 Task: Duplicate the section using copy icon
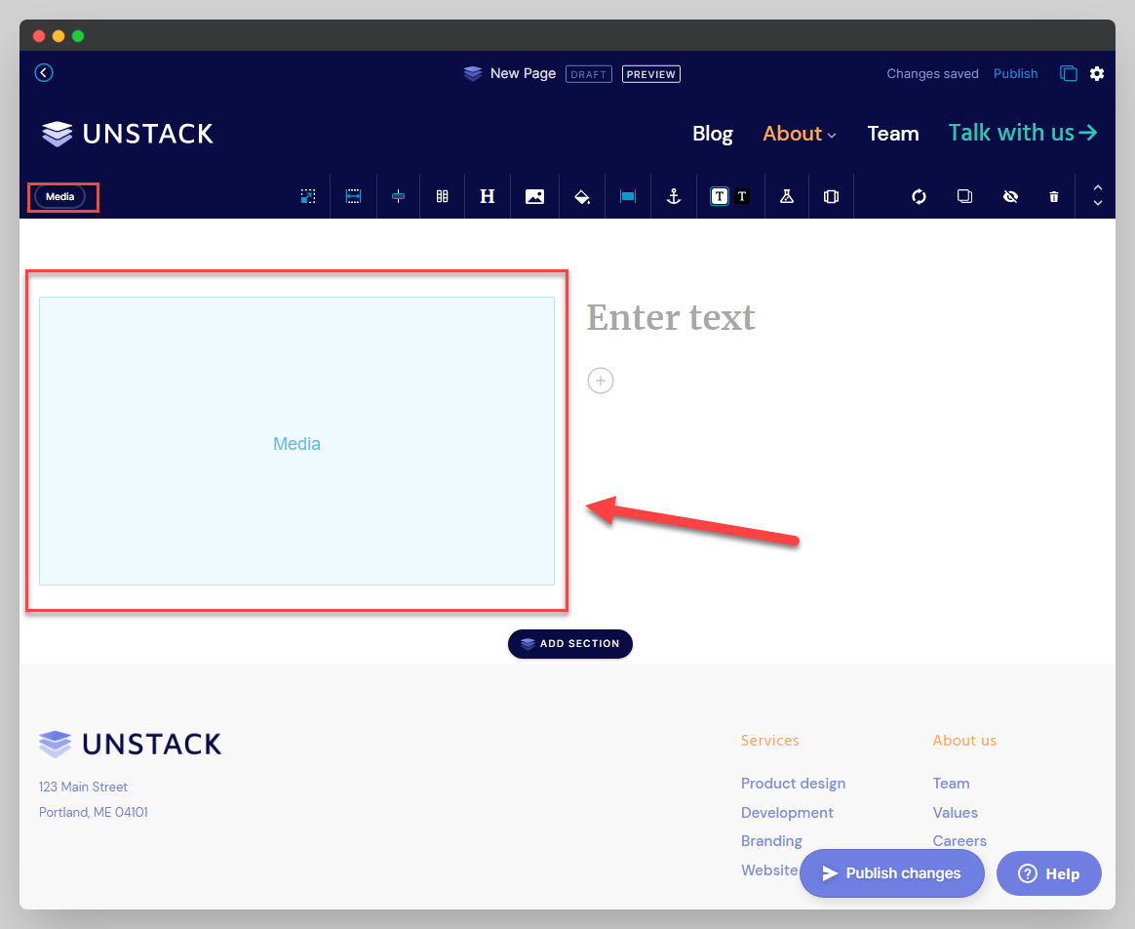click(964, 196)
